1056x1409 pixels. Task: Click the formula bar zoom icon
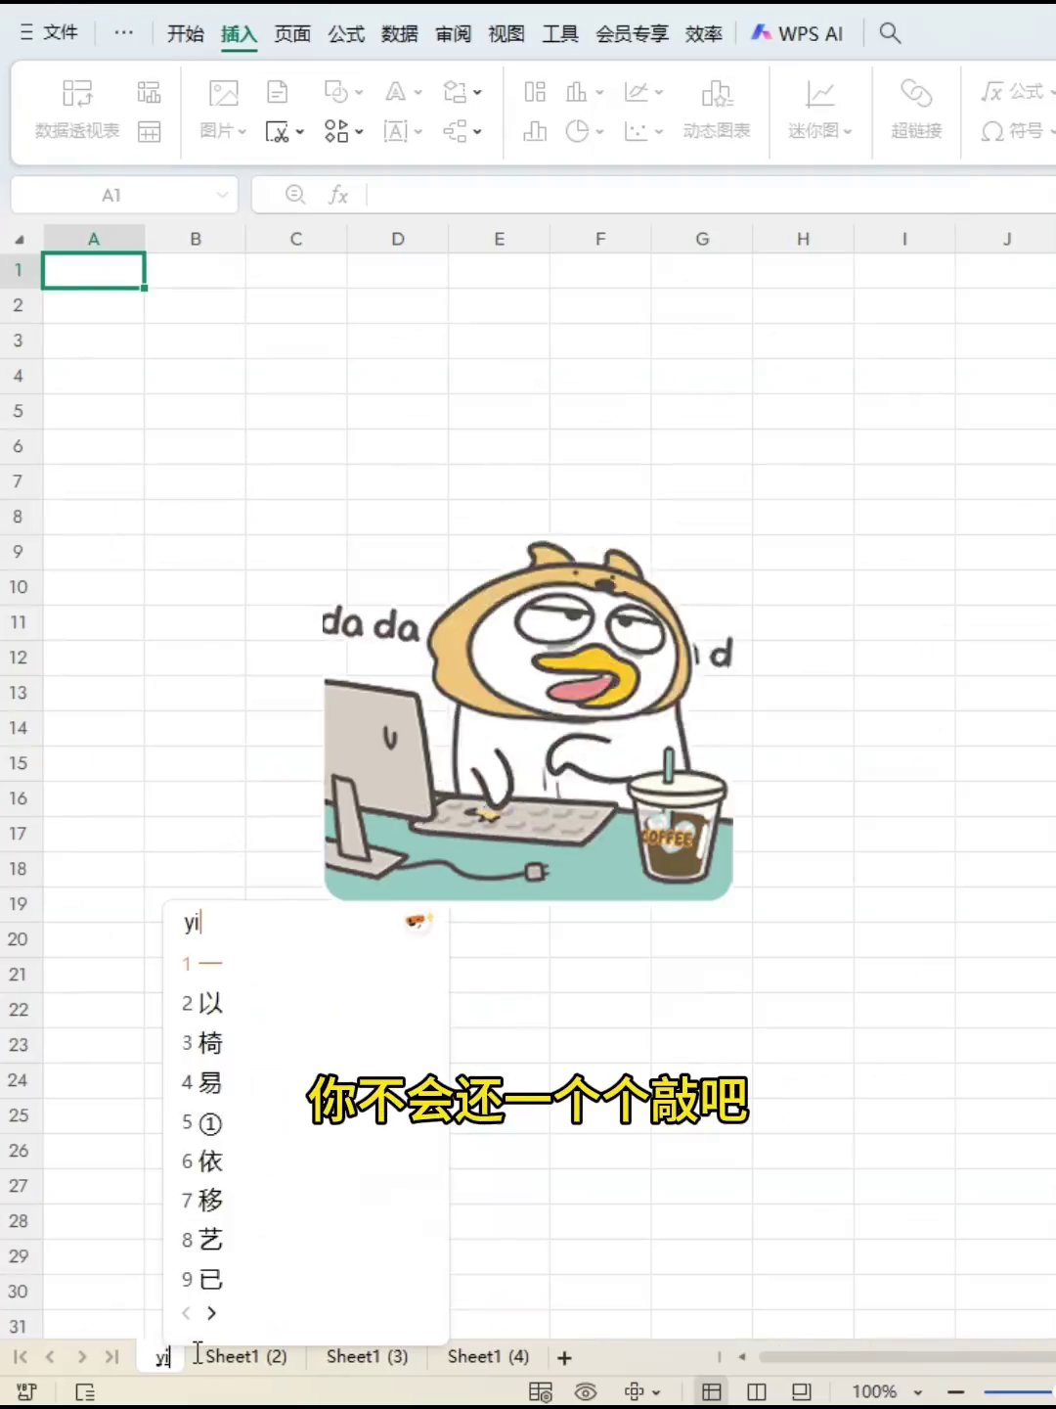tap(294, 195)
